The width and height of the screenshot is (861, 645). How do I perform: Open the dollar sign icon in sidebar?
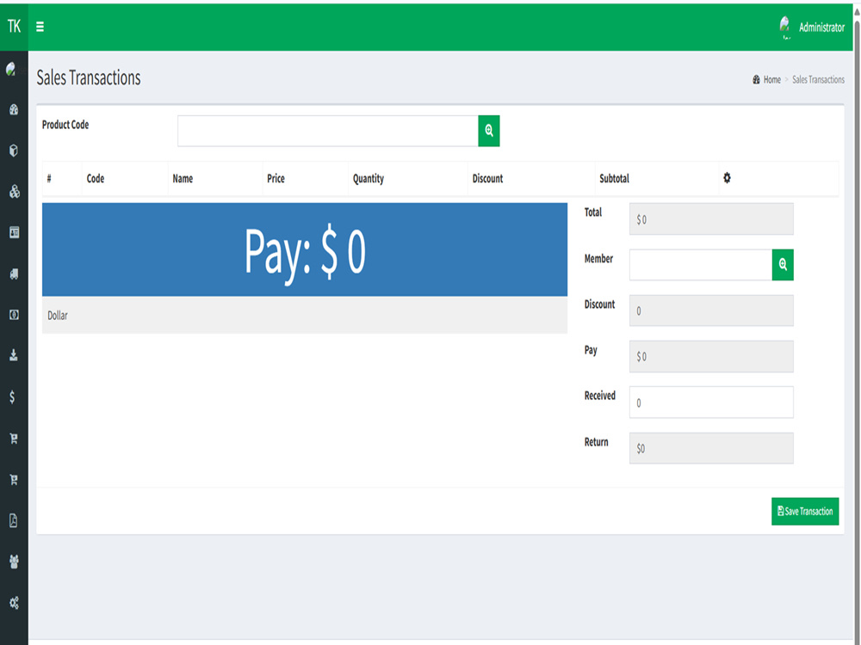click(x=12, y=396)
